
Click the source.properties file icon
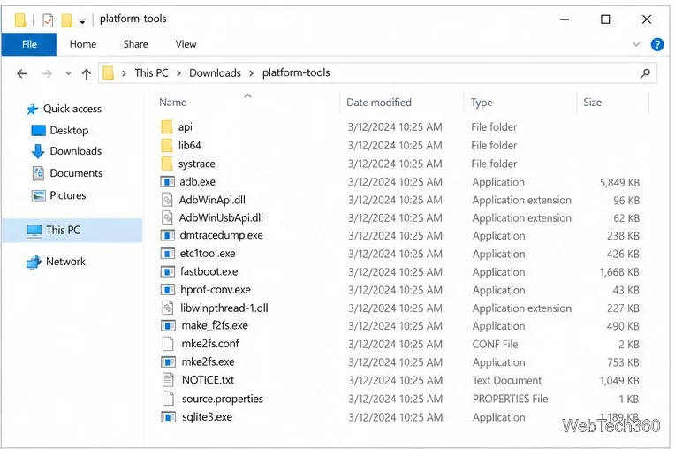point(168,399)
